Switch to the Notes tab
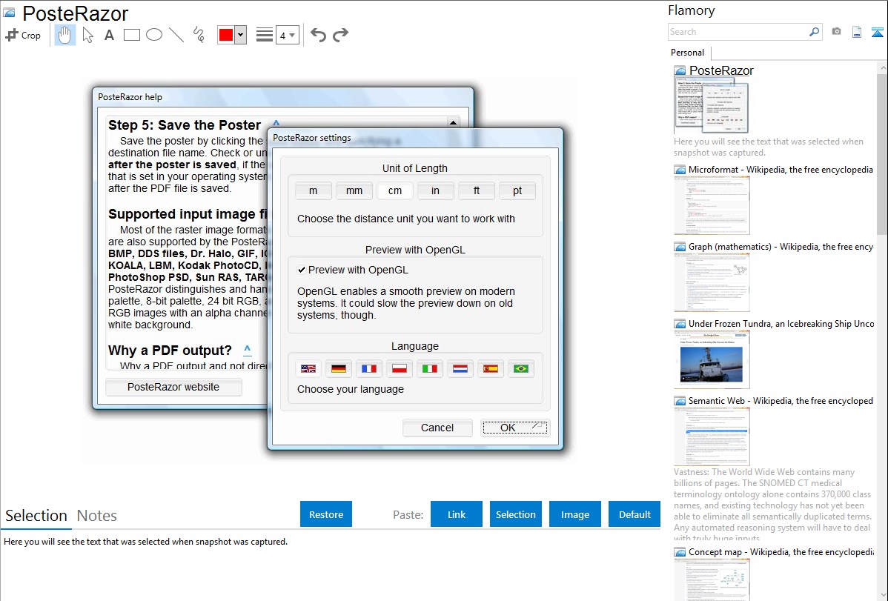 (97, 516)
